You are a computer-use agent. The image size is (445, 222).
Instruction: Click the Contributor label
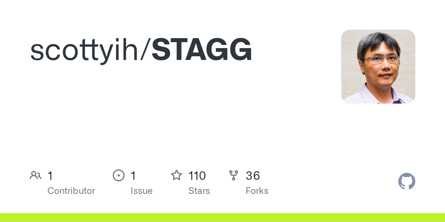click(x=71, y=191)
